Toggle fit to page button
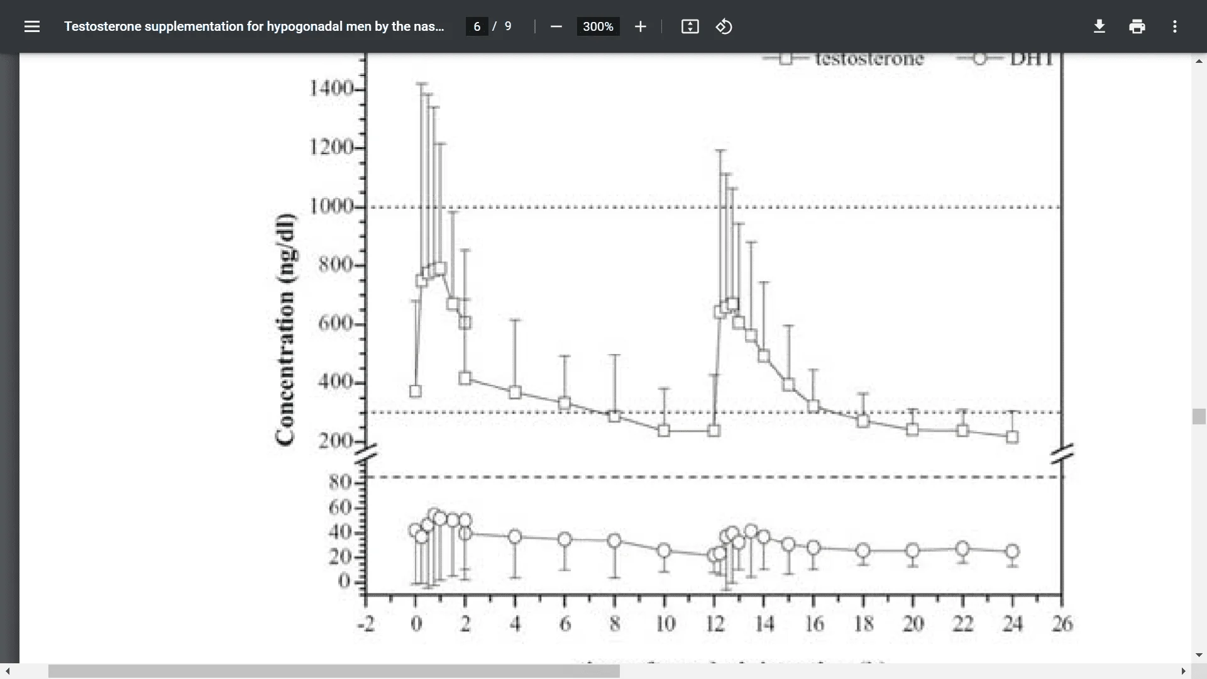 (x=690, y=26)
